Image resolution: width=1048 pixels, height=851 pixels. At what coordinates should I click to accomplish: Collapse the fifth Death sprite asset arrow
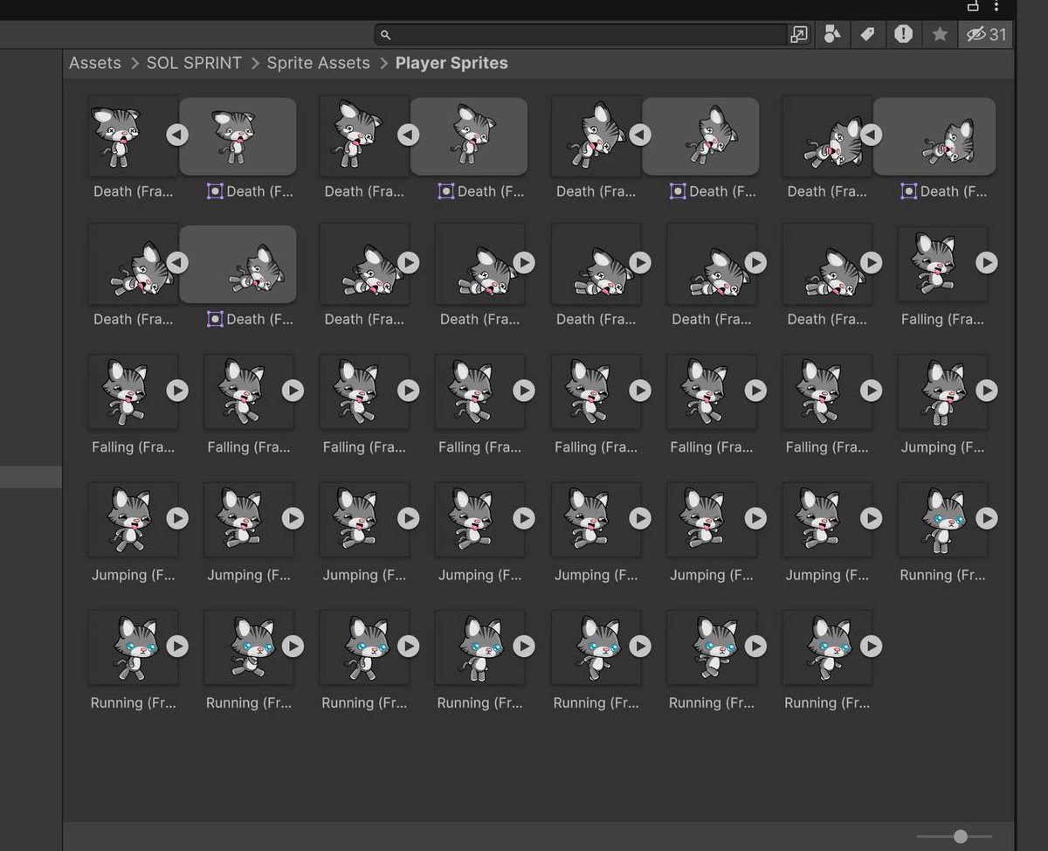tap(177, 262)
